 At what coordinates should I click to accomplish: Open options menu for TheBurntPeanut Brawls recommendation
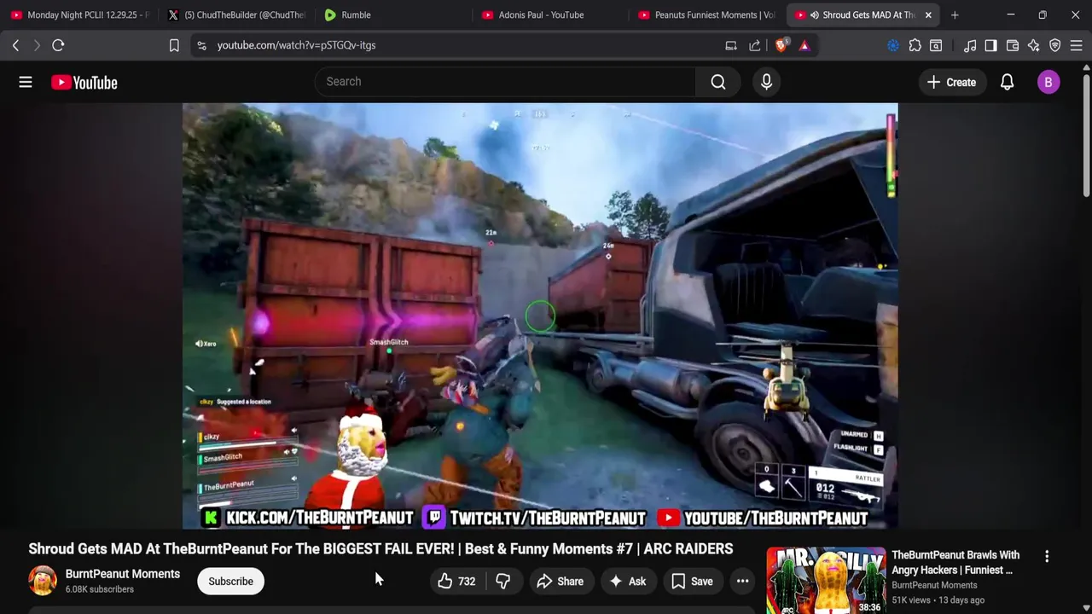tap(1047, 556)
